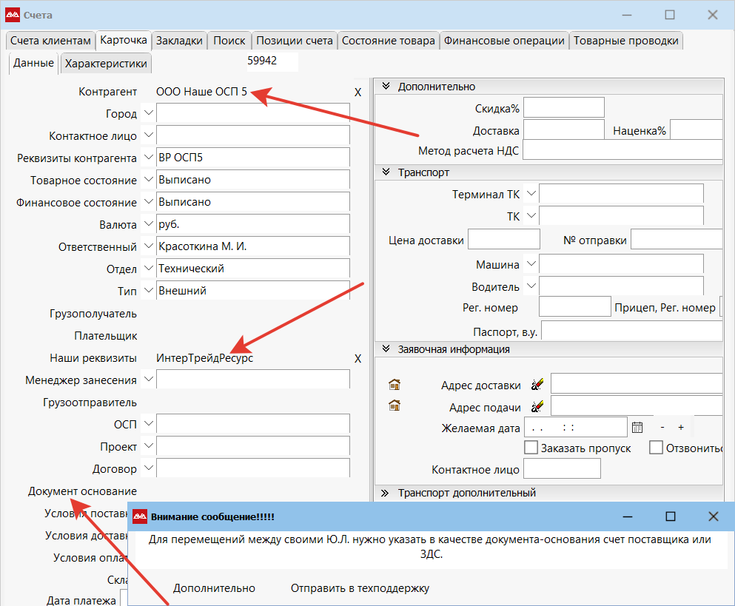
Task: Tick the Отзвониться checkbox
Action: [656, 448]
